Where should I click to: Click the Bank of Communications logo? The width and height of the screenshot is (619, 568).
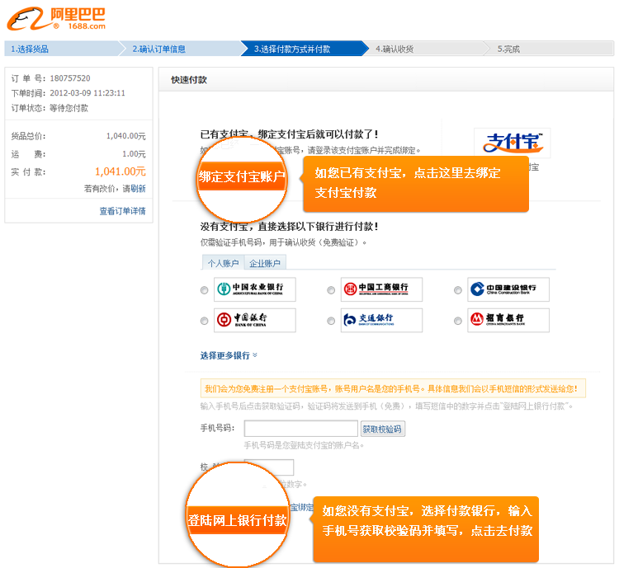pyautogui.click(x=381, y=320)
